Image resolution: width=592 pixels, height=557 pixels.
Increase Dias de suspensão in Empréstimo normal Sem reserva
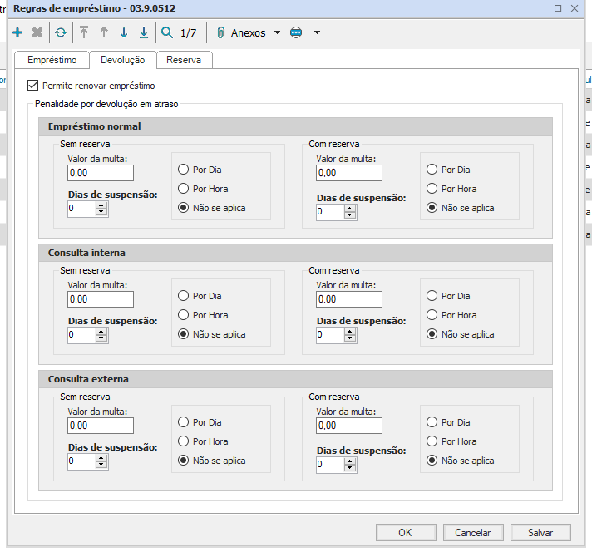point(101,205)
